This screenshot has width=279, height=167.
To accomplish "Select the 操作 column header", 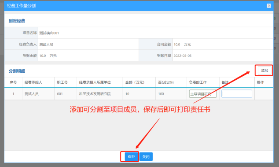I will click(x=261, y=82).
